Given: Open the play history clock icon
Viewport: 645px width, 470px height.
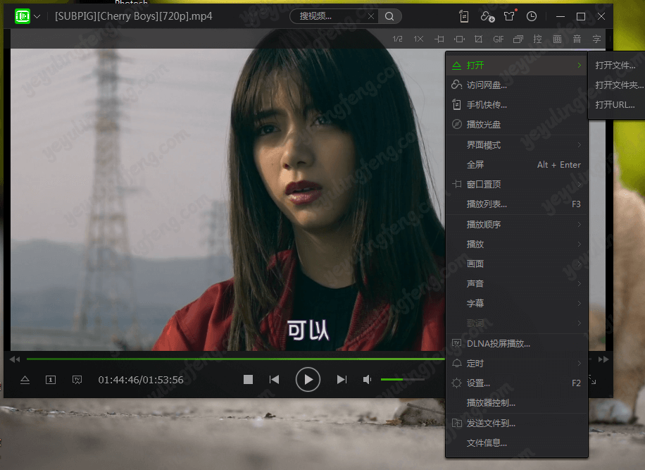Looking at the screenshot, I should click(532, 16).
